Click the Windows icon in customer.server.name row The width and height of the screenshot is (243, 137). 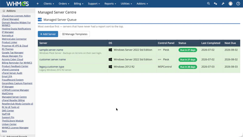tap(110, 59)
